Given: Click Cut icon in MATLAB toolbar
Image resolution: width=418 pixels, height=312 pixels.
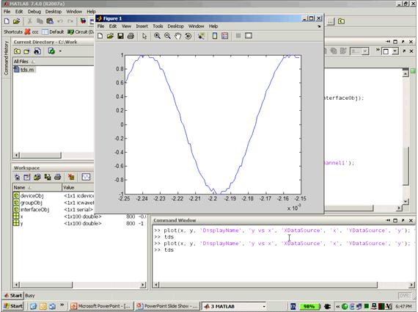Looking at the screenshot, I should point(30,21).
